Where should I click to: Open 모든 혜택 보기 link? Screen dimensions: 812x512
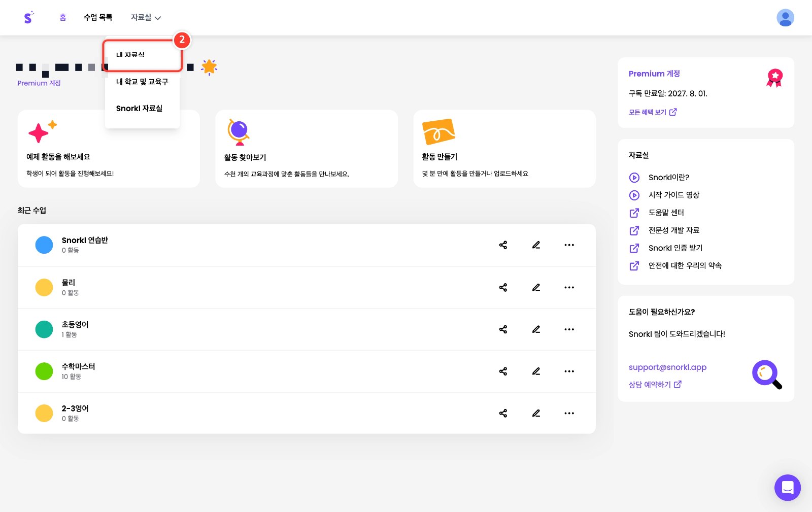[653, 112]
